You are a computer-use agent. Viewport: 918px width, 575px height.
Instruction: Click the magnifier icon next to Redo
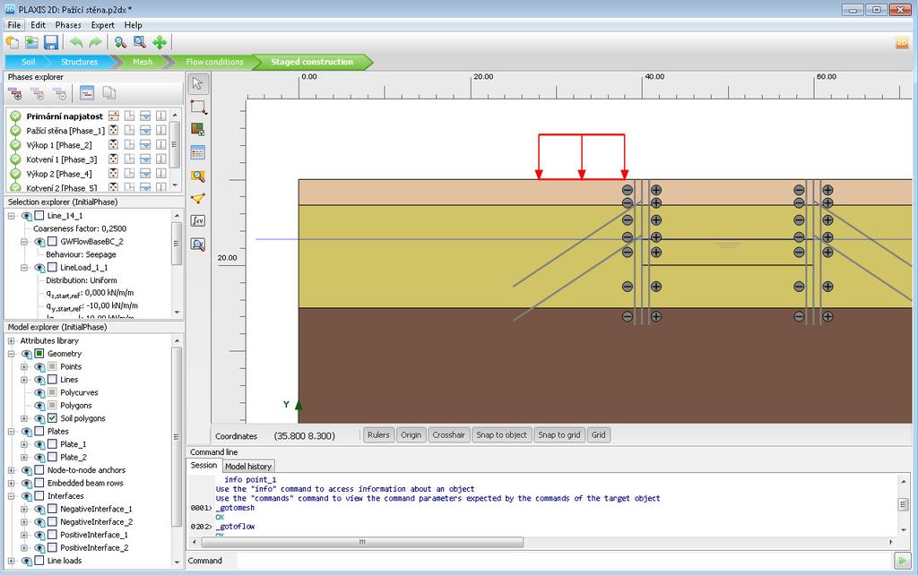(121, 42)
